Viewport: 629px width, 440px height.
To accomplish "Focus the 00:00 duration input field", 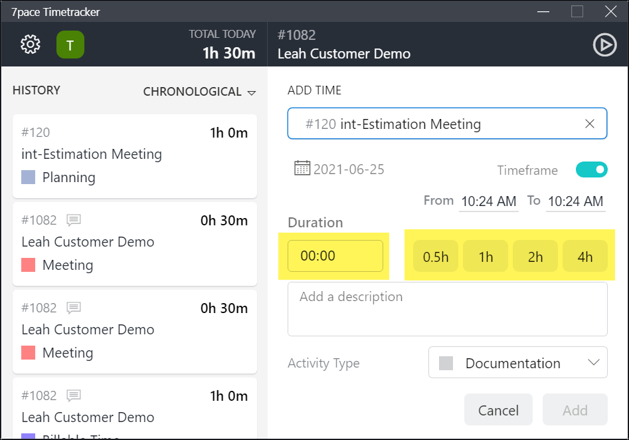I will tap(335, 256).
